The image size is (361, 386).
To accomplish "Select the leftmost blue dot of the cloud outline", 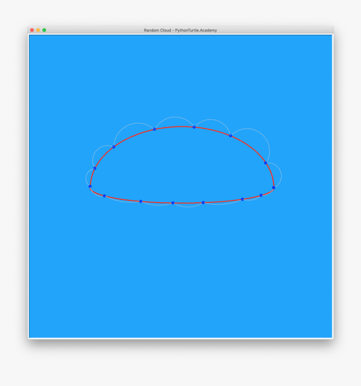I will [89, 185].
